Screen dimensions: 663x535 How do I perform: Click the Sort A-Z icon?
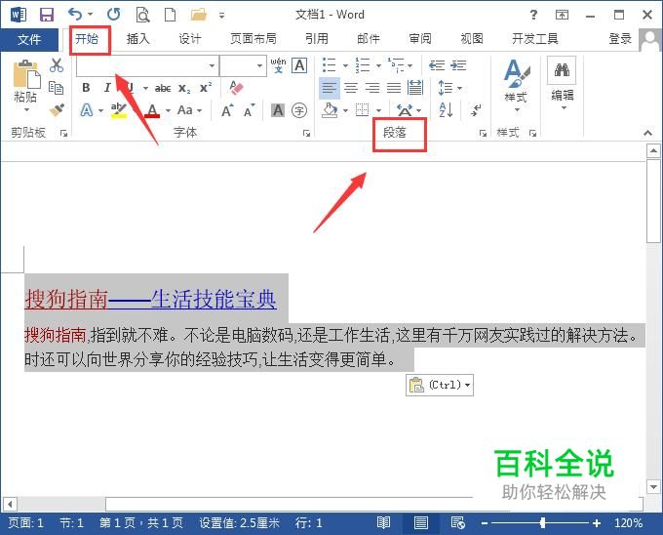(x=447, y=110)
